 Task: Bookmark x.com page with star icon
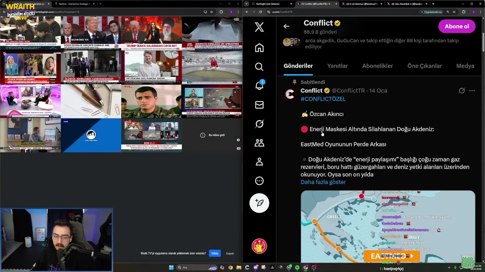coord(454,12)
